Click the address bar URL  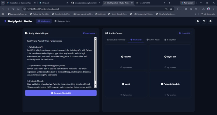click(x=43, y=9)
